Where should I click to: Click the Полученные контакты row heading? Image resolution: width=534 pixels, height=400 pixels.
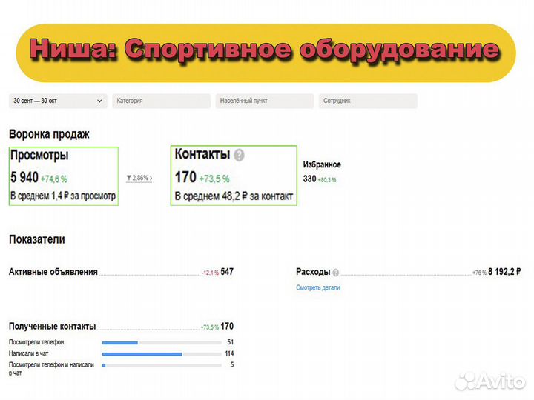(x=52, y=327)
